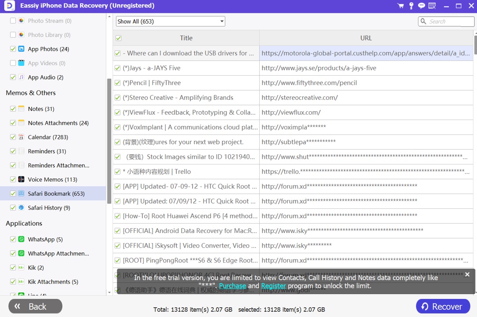Open the Show All (653) dropdown
Viewport: 477px width, 317px height.
pos(170,21)
